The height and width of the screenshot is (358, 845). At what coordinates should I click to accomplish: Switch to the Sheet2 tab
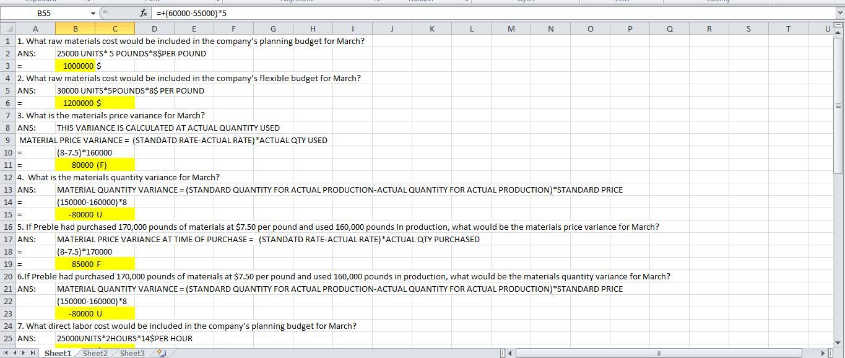coord(95,353)
